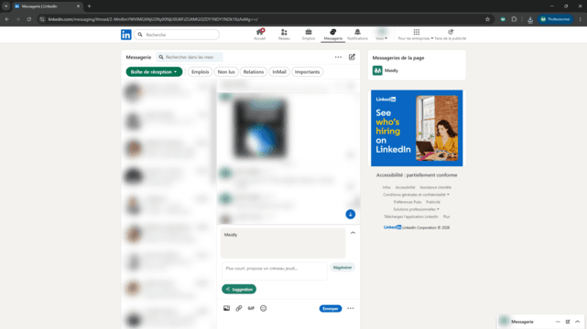Screen dimensions: 587x329
Task: Expand Pour les entreprises menu
Action: pyautogui.click(x=416, y=35)
